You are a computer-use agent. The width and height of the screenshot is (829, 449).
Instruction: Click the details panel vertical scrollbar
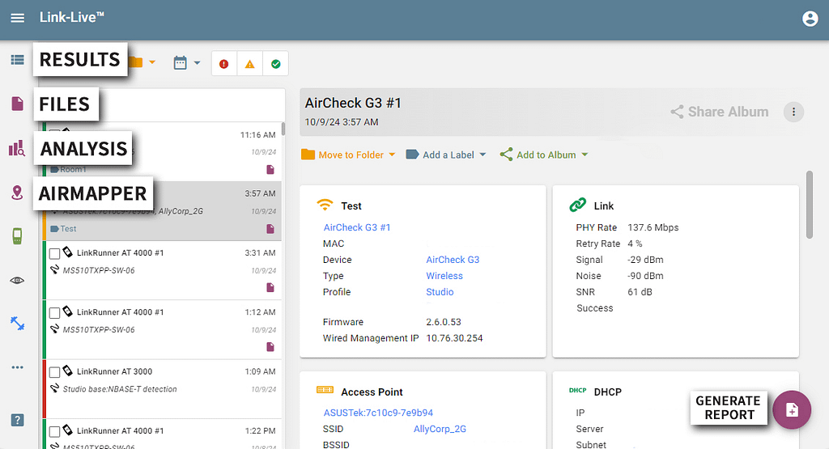click(x=810, y=204)
